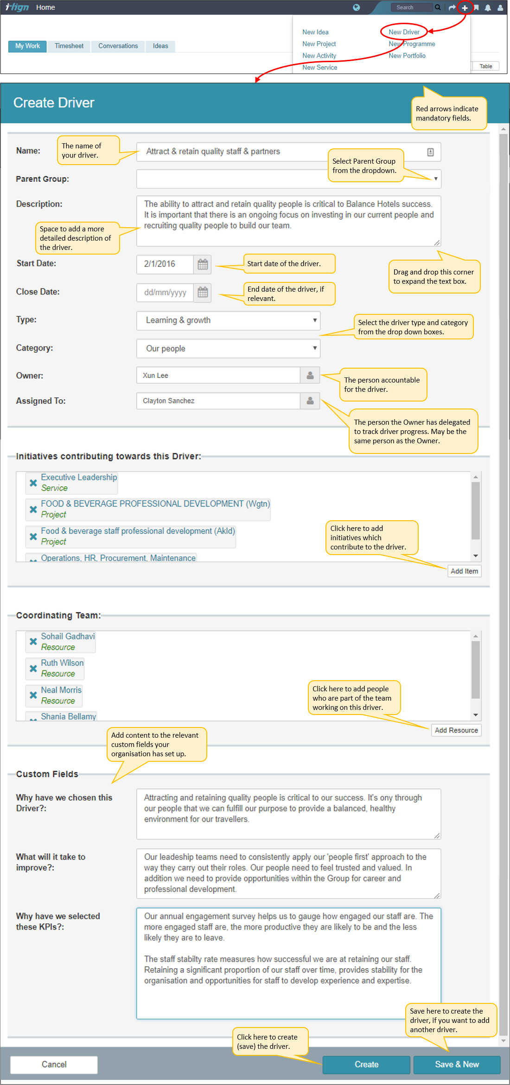Image resolution: width=510 pixels, height=1085 pixels.
Task: Switch to the Conversations tab
Action: 118,46
